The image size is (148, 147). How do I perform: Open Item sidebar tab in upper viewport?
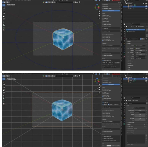pos(122,5)
